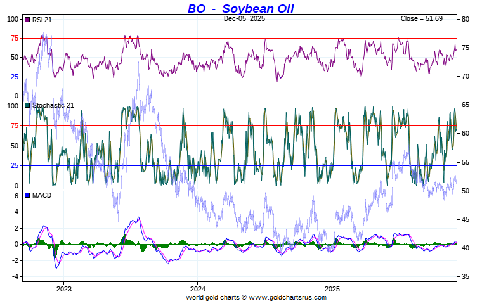
Task: Click the blue 25 Stochastic axis label
Action: 15,165
